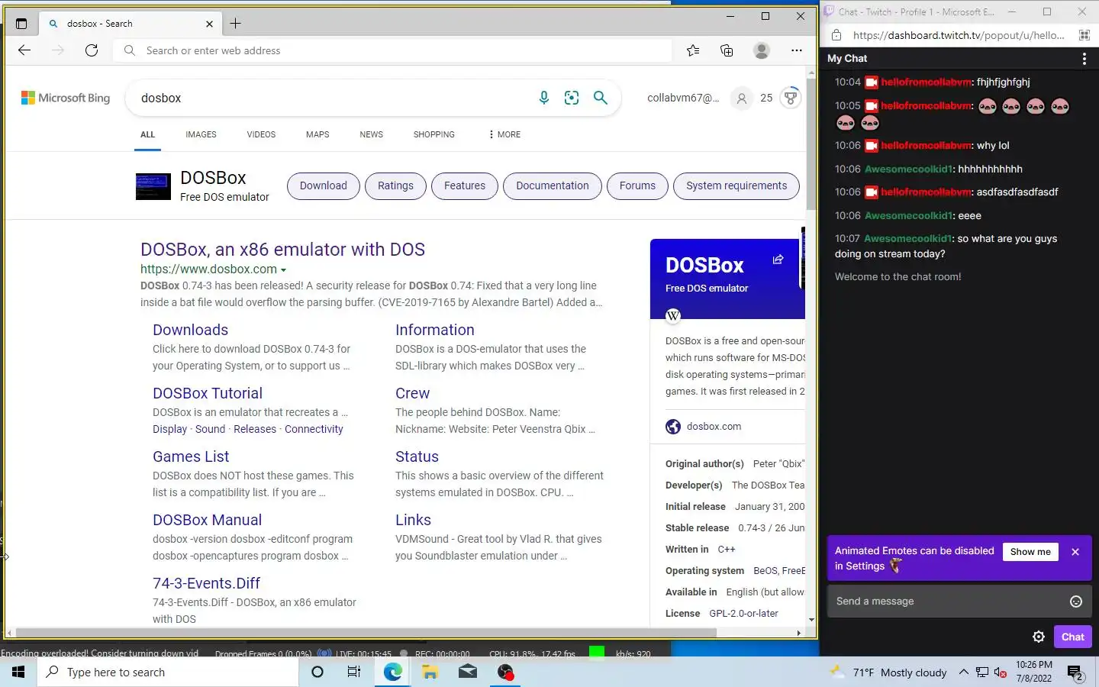Open visual search camera icon

click(x=572, y=98)
